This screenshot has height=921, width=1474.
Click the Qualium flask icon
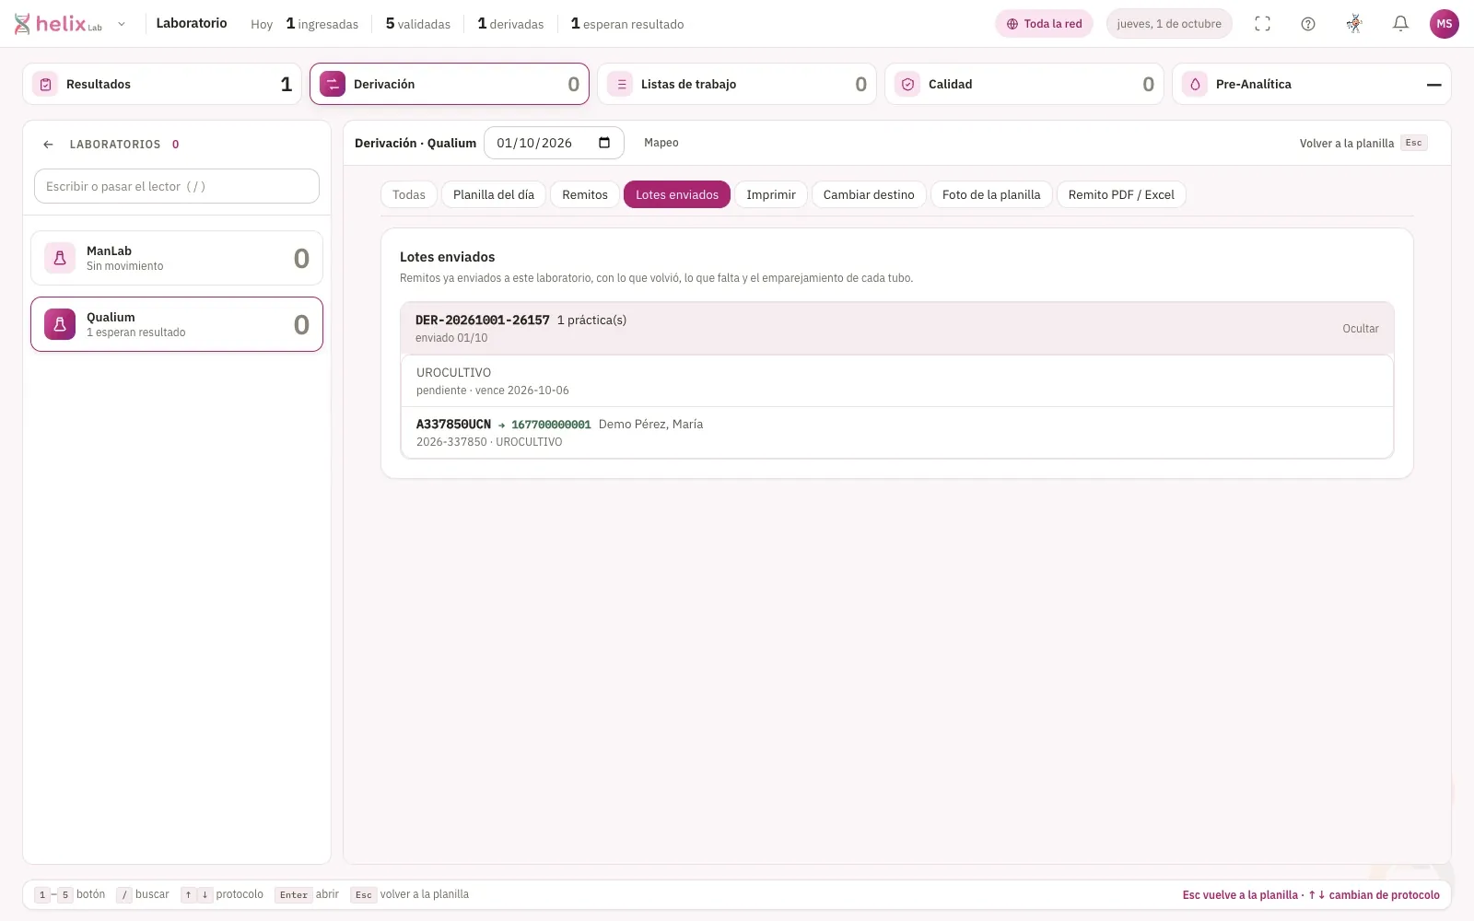pyautogui.click(x=60, y=324)
